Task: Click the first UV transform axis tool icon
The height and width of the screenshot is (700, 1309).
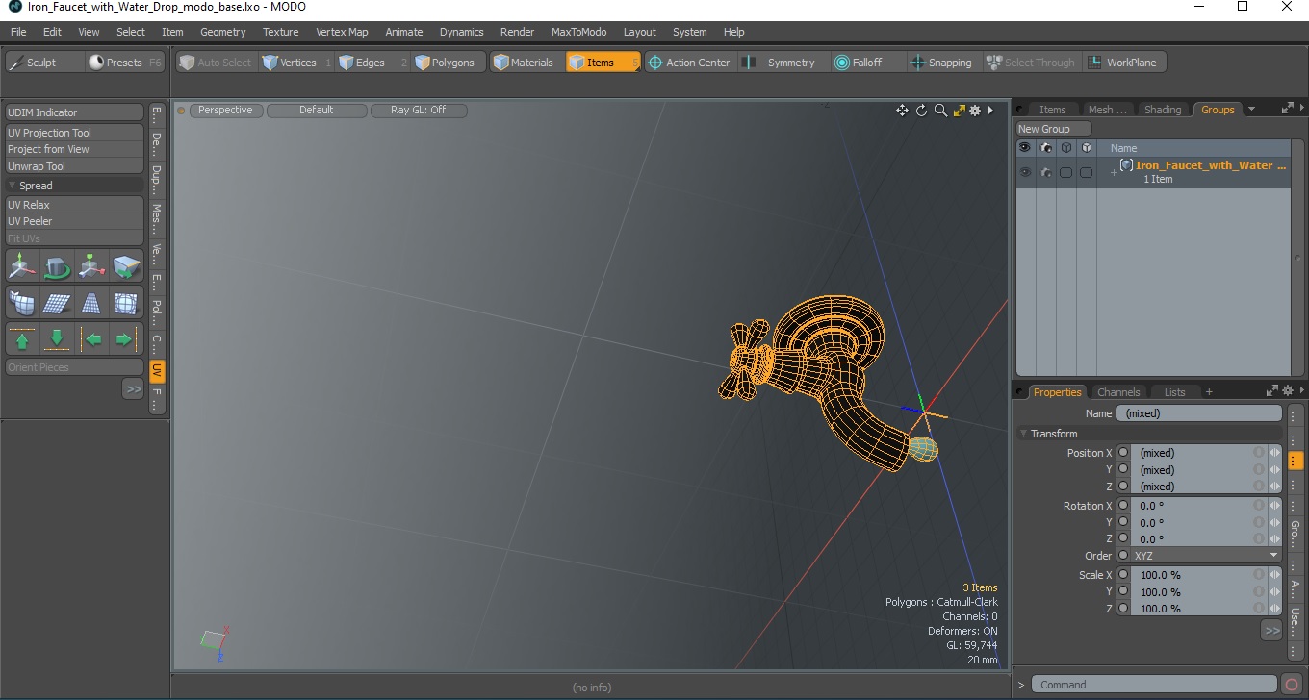Action: coord(23,265)
